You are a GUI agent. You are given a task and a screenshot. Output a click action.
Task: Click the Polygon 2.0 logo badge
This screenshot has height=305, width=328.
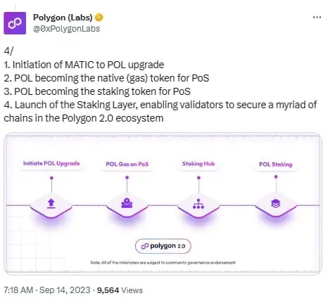coord(163,246)
